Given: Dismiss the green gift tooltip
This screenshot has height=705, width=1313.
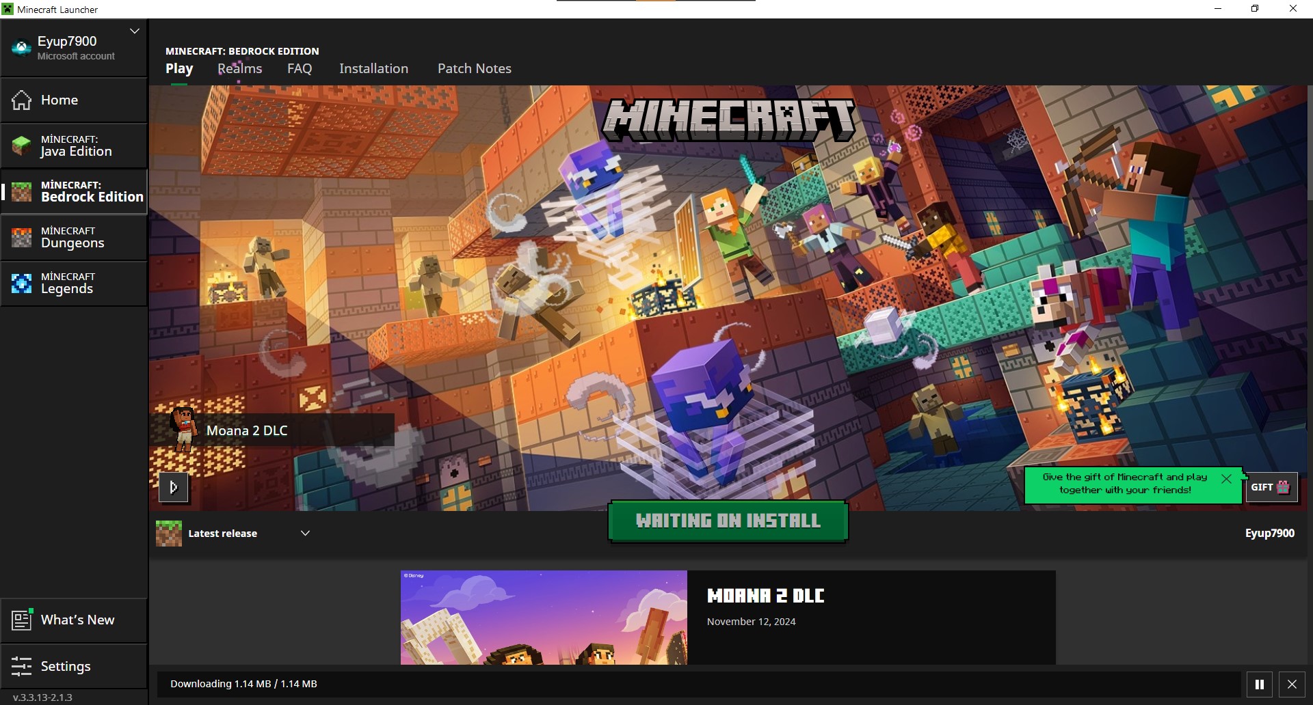Looking at the screenshot, I should pos(1226,479).
